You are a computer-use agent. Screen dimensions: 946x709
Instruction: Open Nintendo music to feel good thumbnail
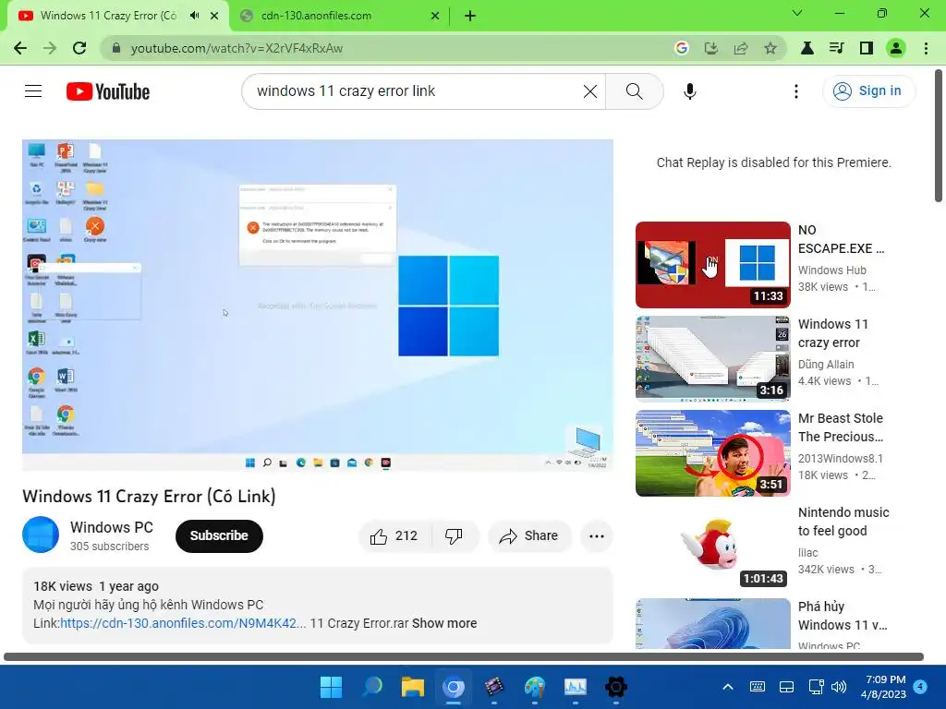point(712,547)
